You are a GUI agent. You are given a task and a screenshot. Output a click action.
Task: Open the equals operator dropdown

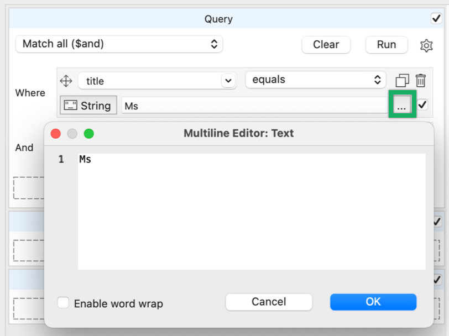[315, 79]
